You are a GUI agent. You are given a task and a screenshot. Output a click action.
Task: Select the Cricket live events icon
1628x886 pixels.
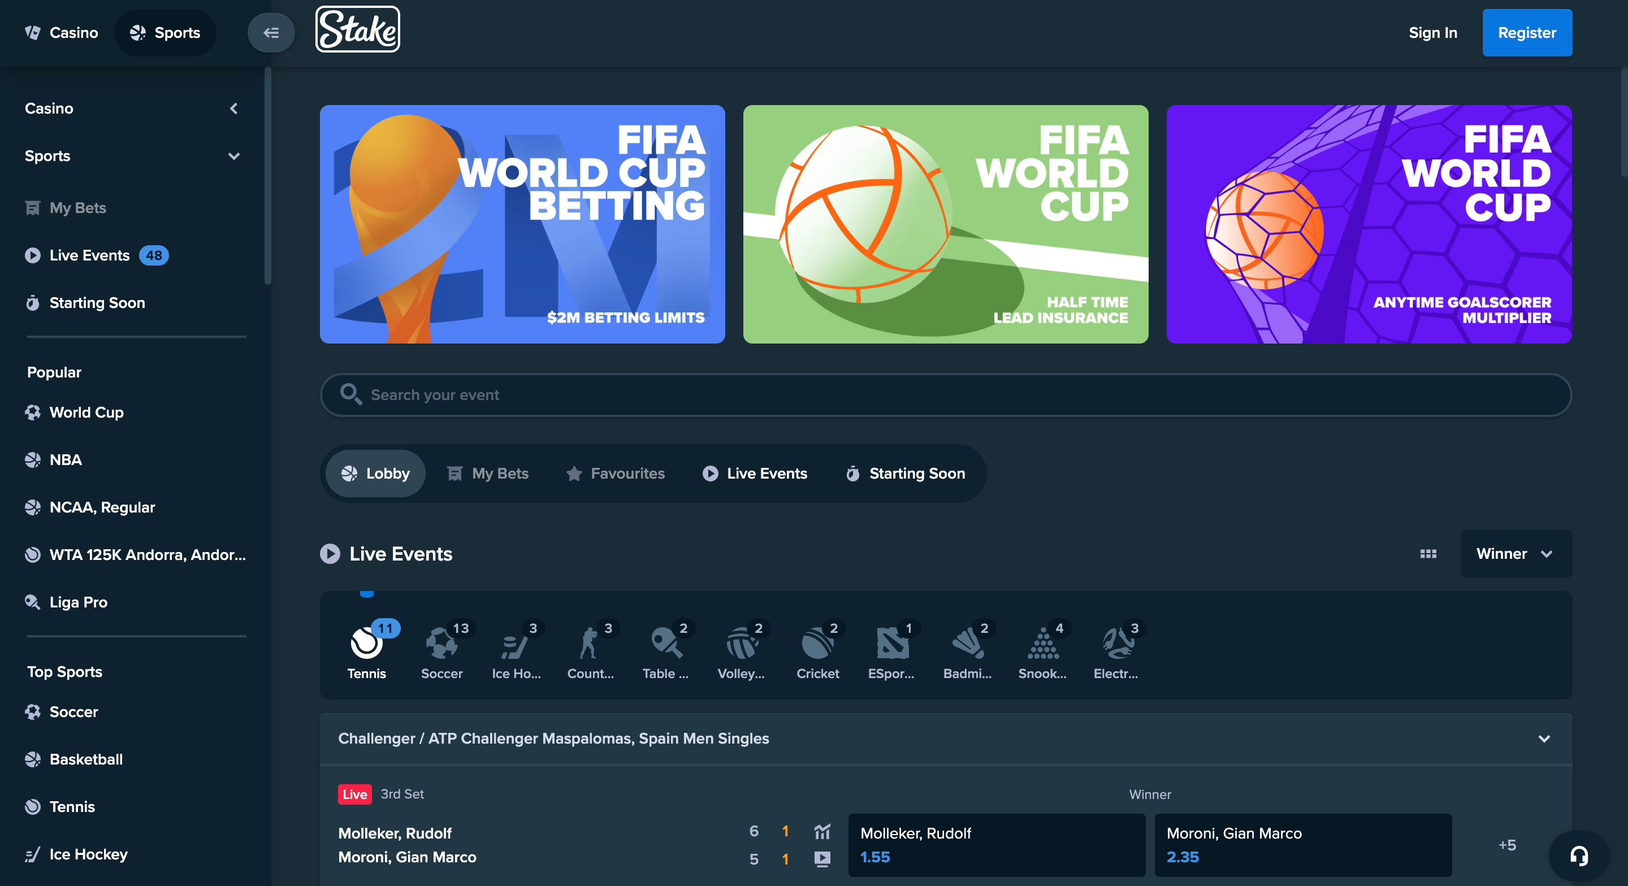pos(817,644)
